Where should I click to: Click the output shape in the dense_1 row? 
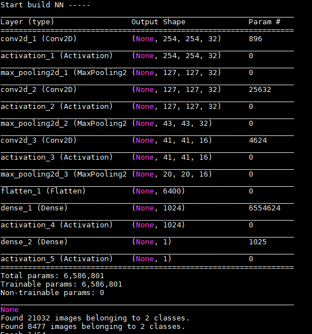159,208
